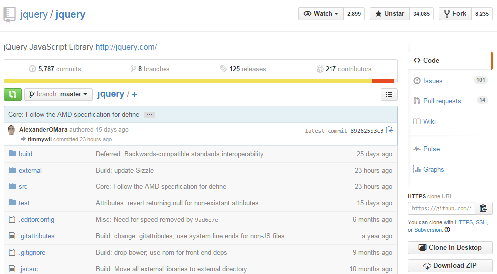Viewport: 497px width, 274px height.
Task: Click AlexanderOMara's avatar picture
Action: (x=12, y=130)
